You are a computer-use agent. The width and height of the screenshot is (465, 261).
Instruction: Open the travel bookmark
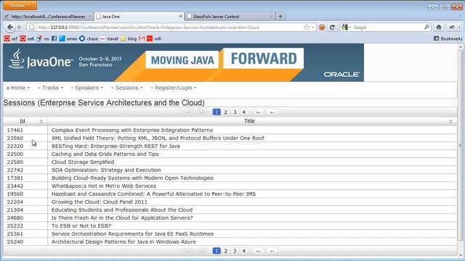coord(109,38)
